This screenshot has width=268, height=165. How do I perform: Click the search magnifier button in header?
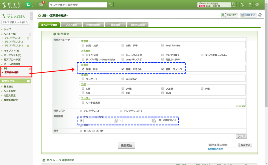pyautogui.click(x=110, y=5)
